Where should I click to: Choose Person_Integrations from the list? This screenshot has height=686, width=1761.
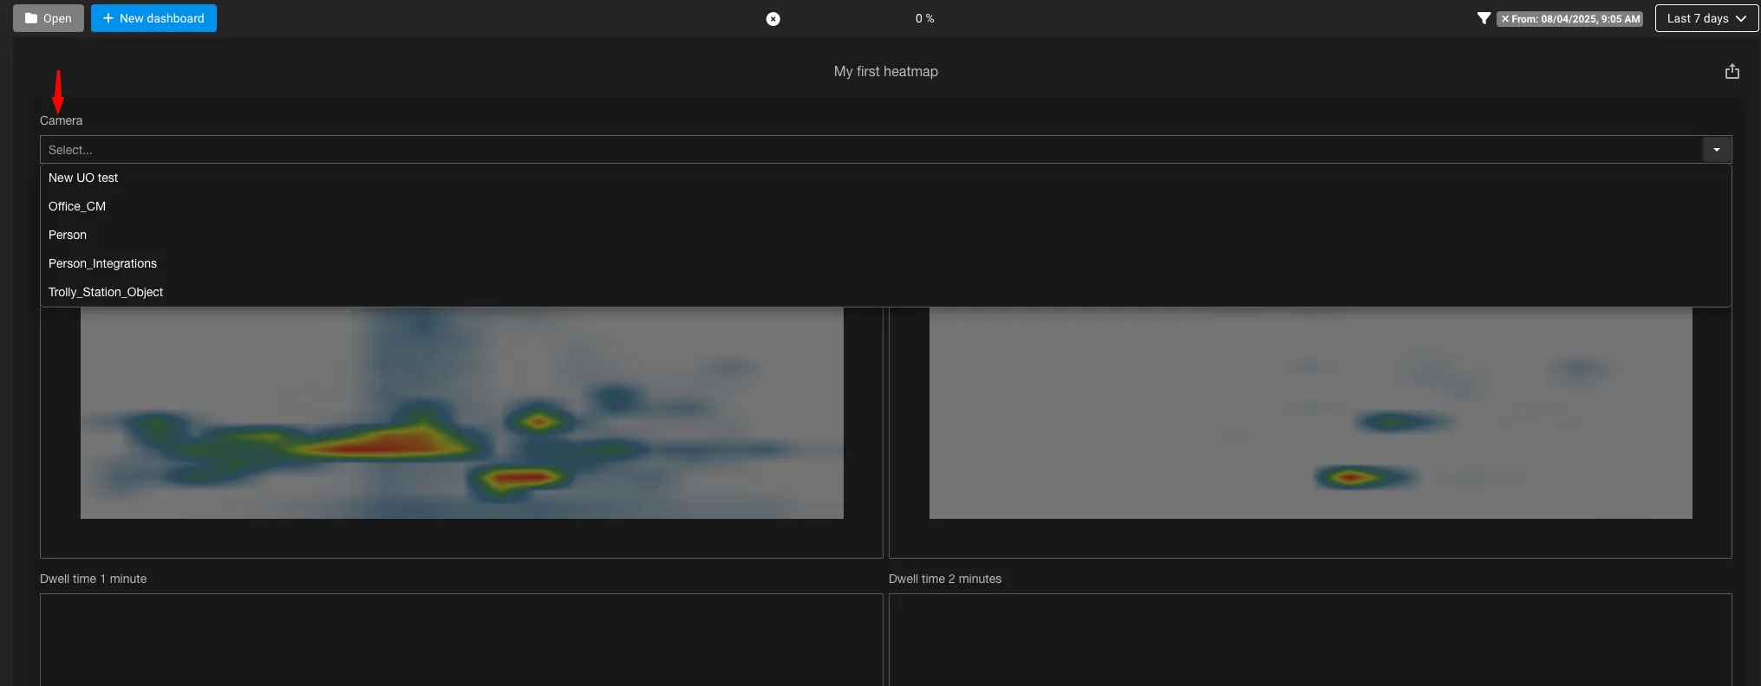pos(885,263)
